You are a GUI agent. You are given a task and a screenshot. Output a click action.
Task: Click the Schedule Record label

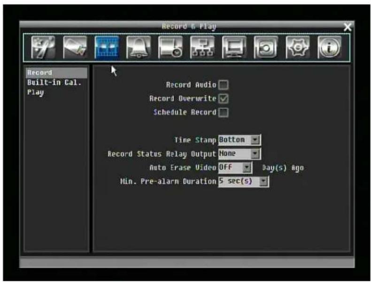(185, 112)
